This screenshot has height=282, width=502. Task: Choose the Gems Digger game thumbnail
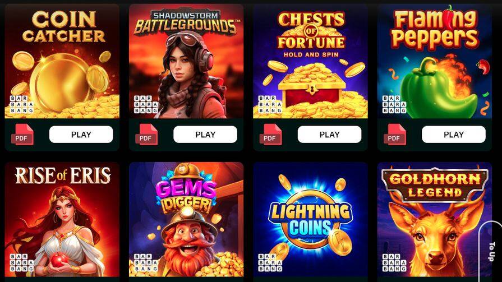186,220
